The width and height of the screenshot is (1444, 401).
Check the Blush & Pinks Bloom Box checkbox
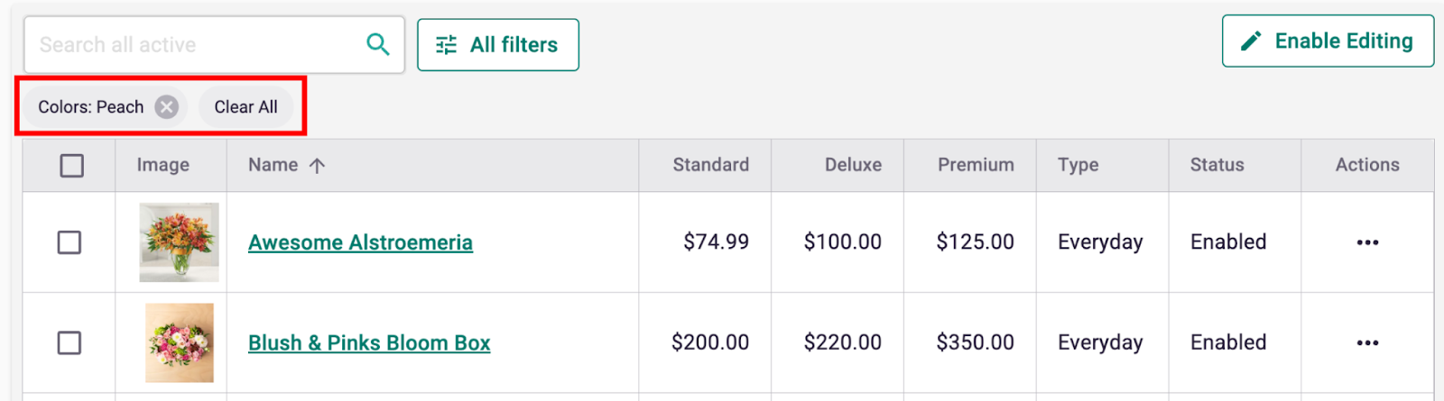click(x=69, y=343)
